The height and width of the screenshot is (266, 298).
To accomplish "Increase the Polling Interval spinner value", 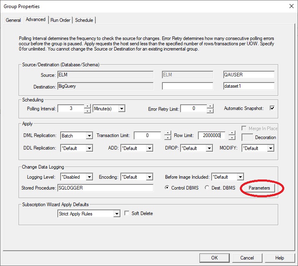I will click(87, 106).
